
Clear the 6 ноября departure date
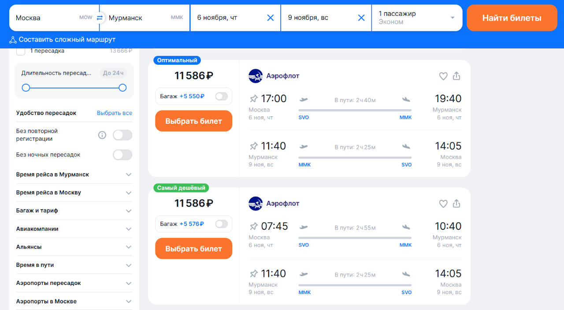271,18
